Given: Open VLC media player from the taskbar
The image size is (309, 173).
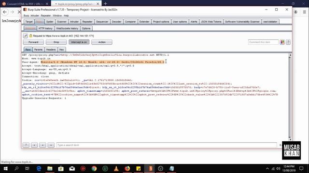Looking at the screenshot, I should coord(116,169).
